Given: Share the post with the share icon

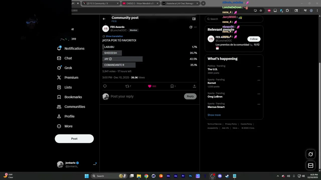Looking at the screenshot, I should (x=194, y=86).
